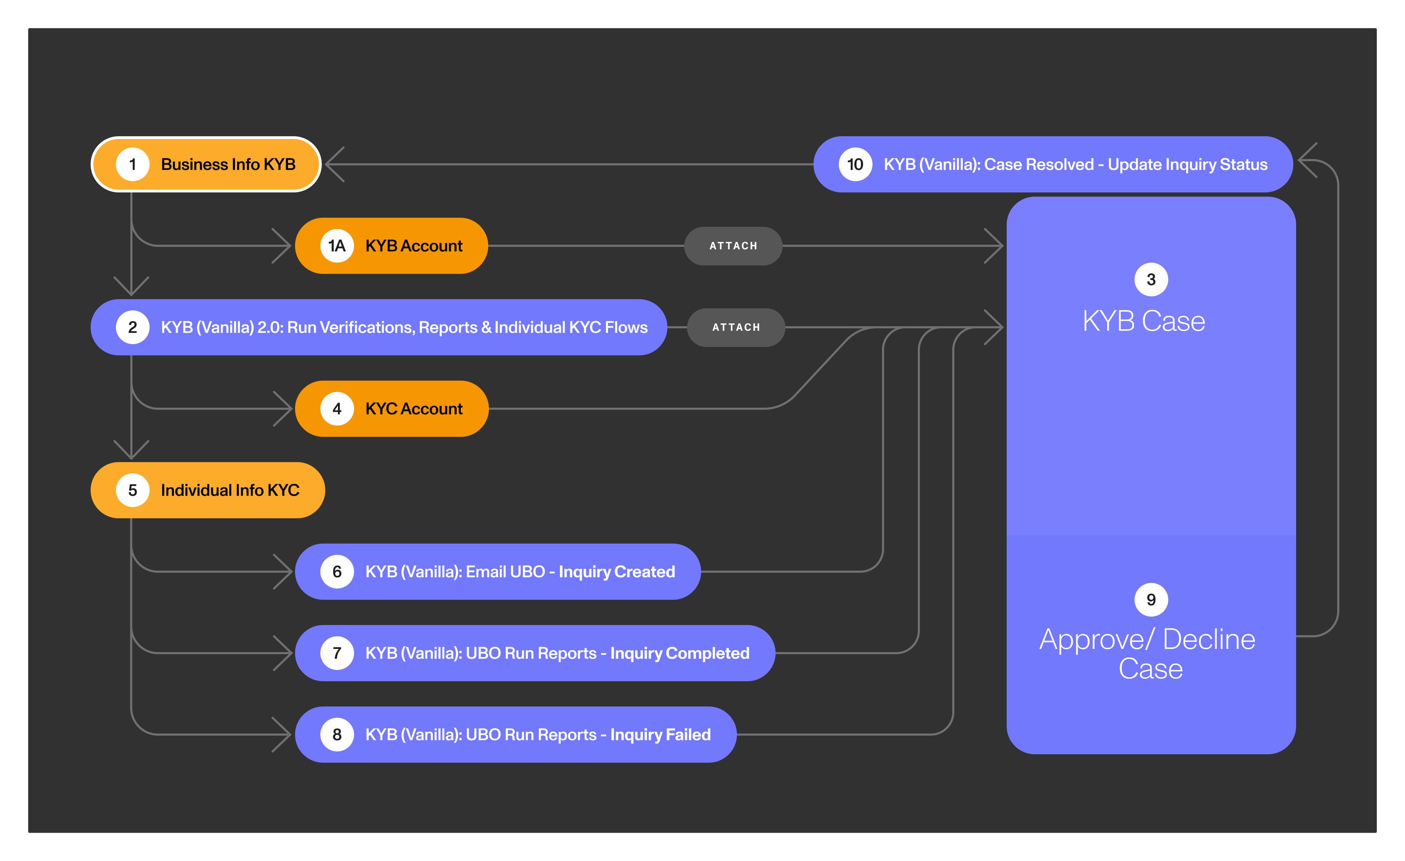Click the numbered badge 1 on Business Info KYB

(x=133, y=164)
